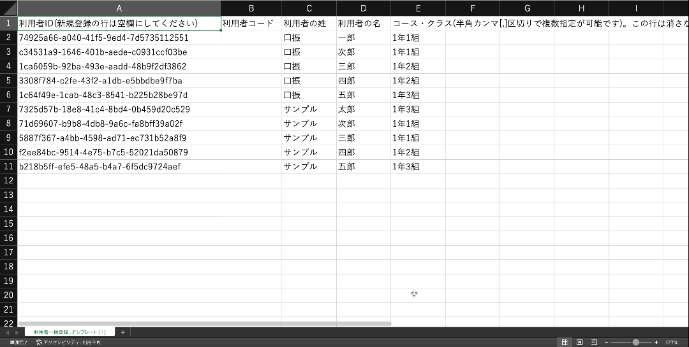Select row 20 header
This screenshot has width=689, height=347.
(x=8, y=295)
